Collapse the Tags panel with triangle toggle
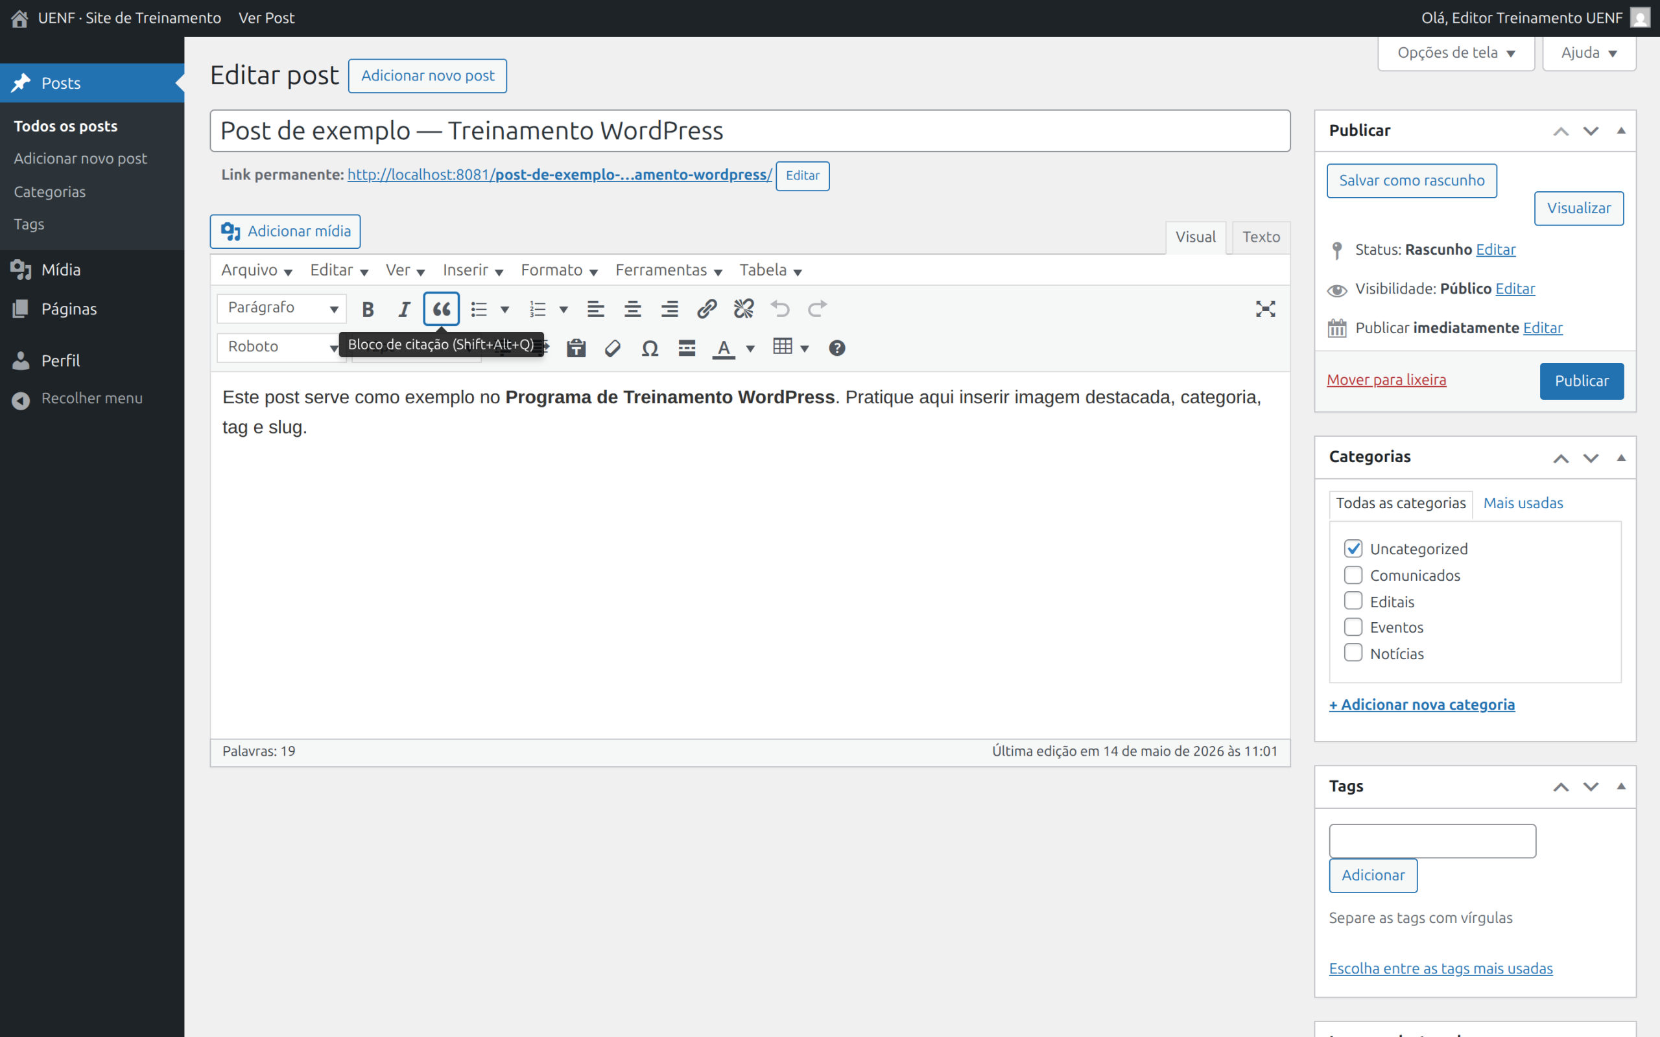 (1622, 786)
